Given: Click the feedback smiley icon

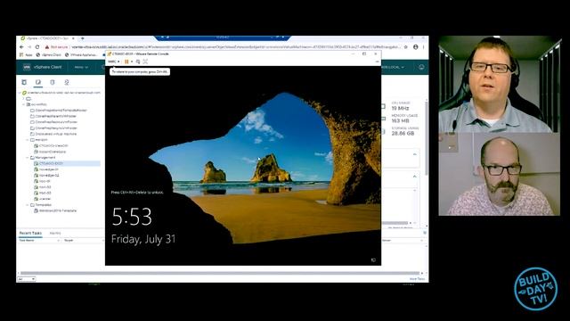Looking at the screenshot, I should click(x=421, y=68).
